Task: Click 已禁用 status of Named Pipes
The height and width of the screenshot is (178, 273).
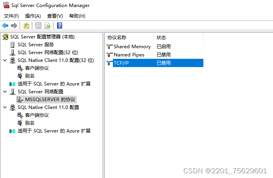Action: pyautogui.click(x=164, y=55)
